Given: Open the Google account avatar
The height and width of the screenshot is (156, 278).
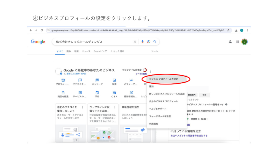Looking at the screenshot, I should pos(245,42).
